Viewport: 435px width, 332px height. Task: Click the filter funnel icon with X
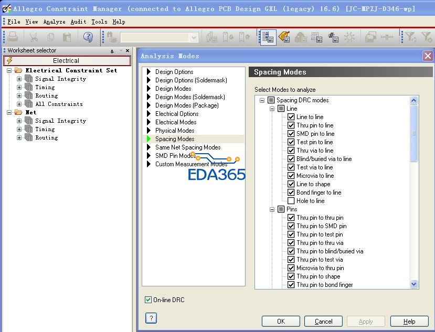click(427, 37)
